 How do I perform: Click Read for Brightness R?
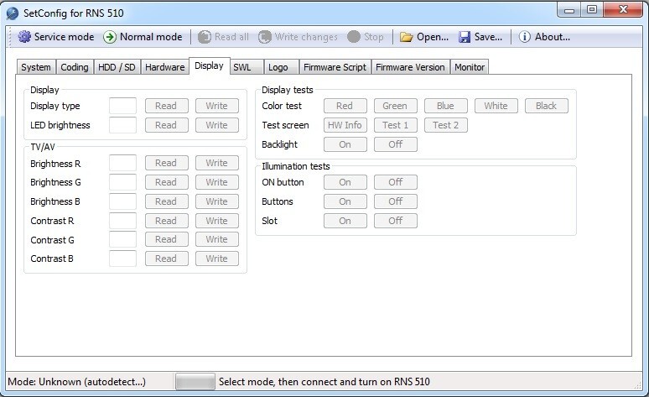coord(166,163)
